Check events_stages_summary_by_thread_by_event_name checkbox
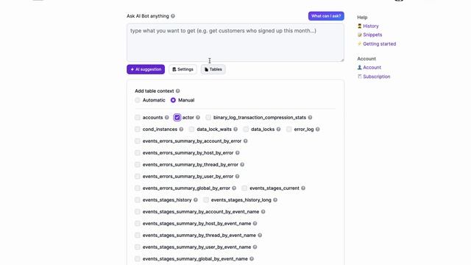This screenshot has height=265, width=471. point(138,236)
